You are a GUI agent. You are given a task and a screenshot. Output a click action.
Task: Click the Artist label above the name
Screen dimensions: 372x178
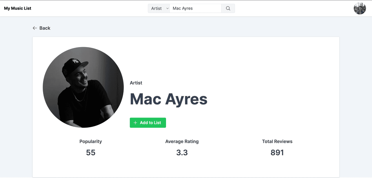coord(136,83)
